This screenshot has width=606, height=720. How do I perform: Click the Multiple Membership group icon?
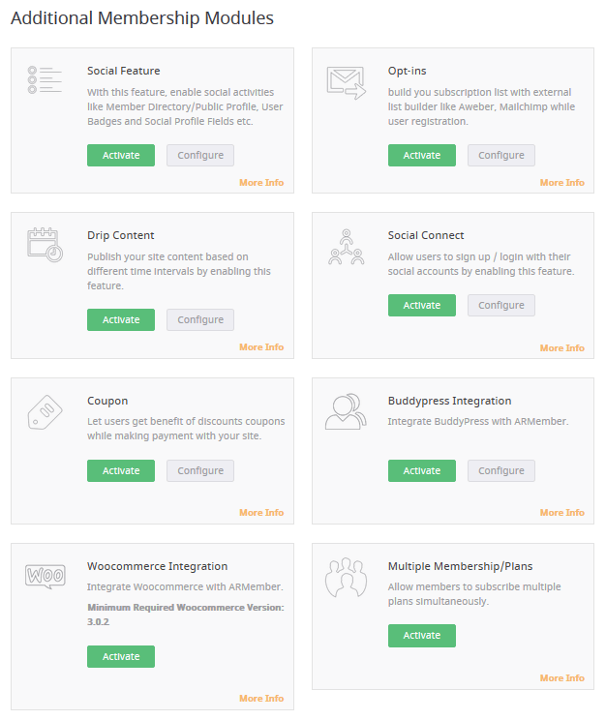pos(346,577)
